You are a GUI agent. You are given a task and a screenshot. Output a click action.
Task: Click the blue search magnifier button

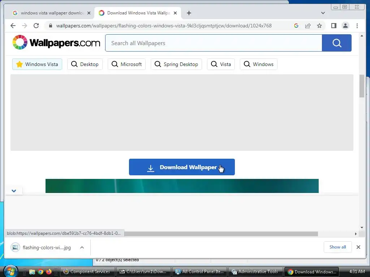(337, 43)
